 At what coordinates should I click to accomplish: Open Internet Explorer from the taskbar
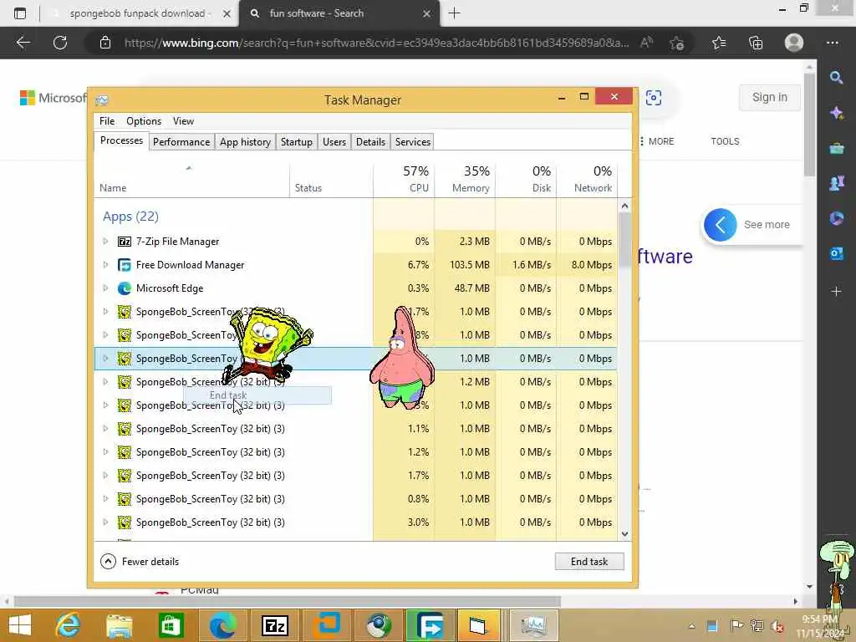click(69, 625)
